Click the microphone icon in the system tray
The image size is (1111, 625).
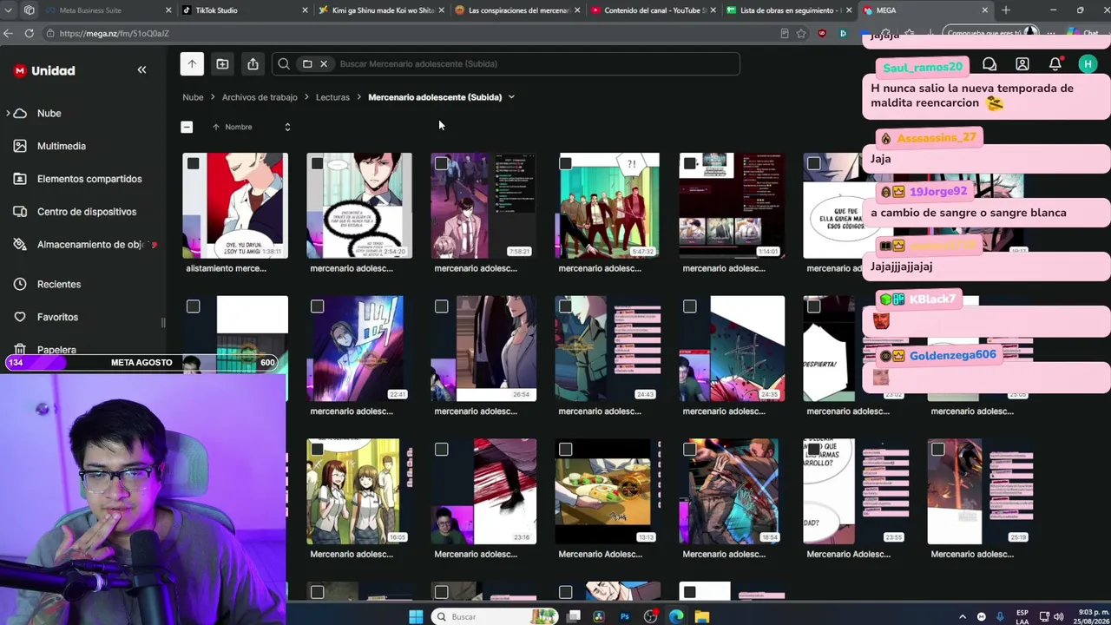point(1000,616)
